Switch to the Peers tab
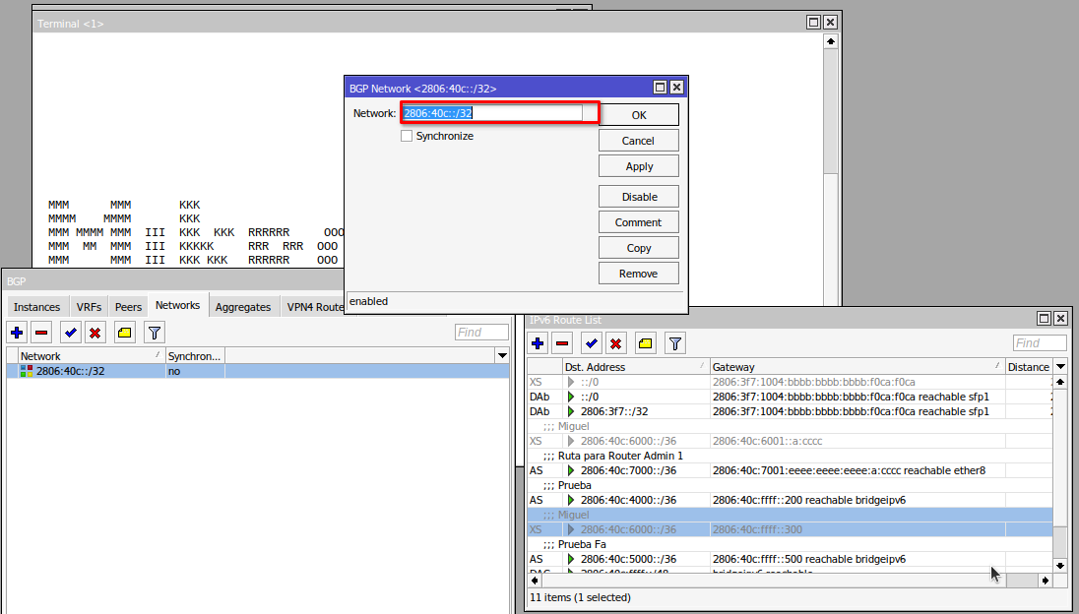The height and width of the screenshot is (614, 1079). click(128, 307)
